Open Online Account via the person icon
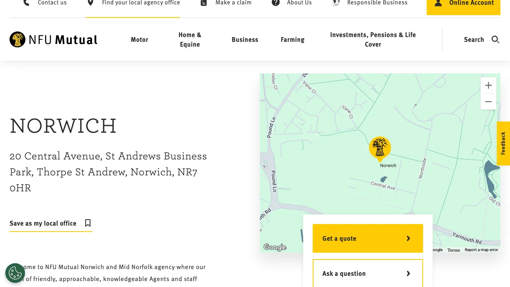The width and height of the screenshot is (510, 287). [438, 3]
